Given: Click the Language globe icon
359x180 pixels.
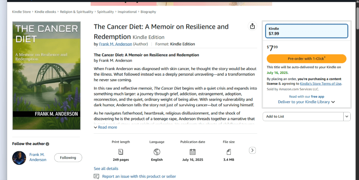Looking at the screenshot, I should click(x=156, y=152).
